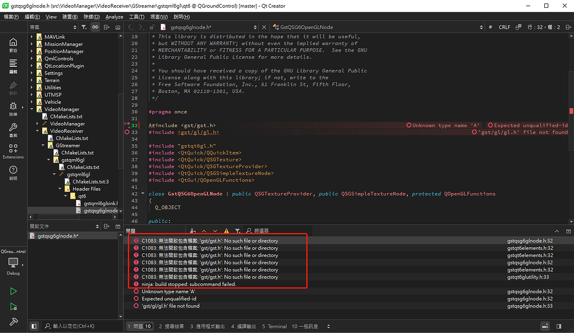The height and width of the screenshot is (333, 574).
Task: Expand the MAVLink tree node
Action: point(31,36)
